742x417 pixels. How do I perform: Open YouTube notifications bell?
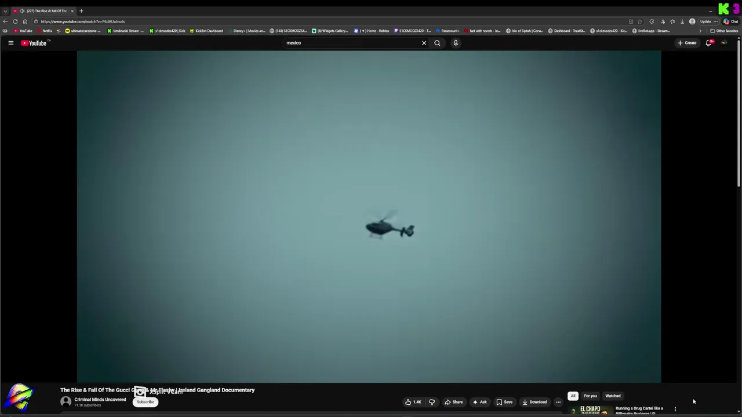[709, 43]
